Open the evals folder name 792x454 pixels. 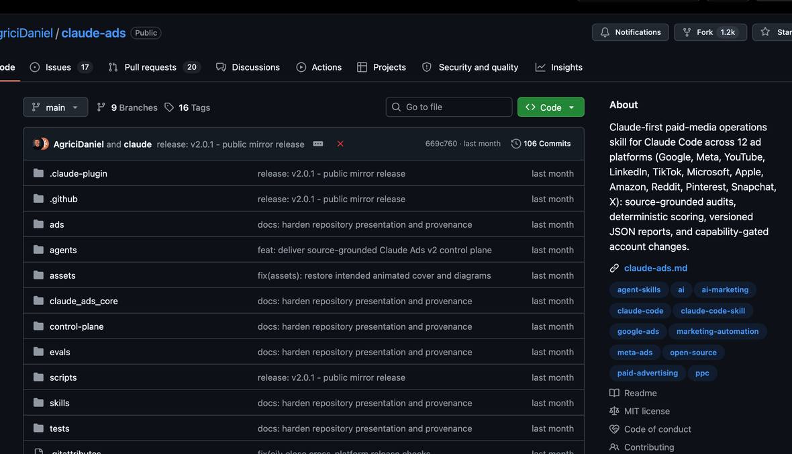[x=60, y=352]
